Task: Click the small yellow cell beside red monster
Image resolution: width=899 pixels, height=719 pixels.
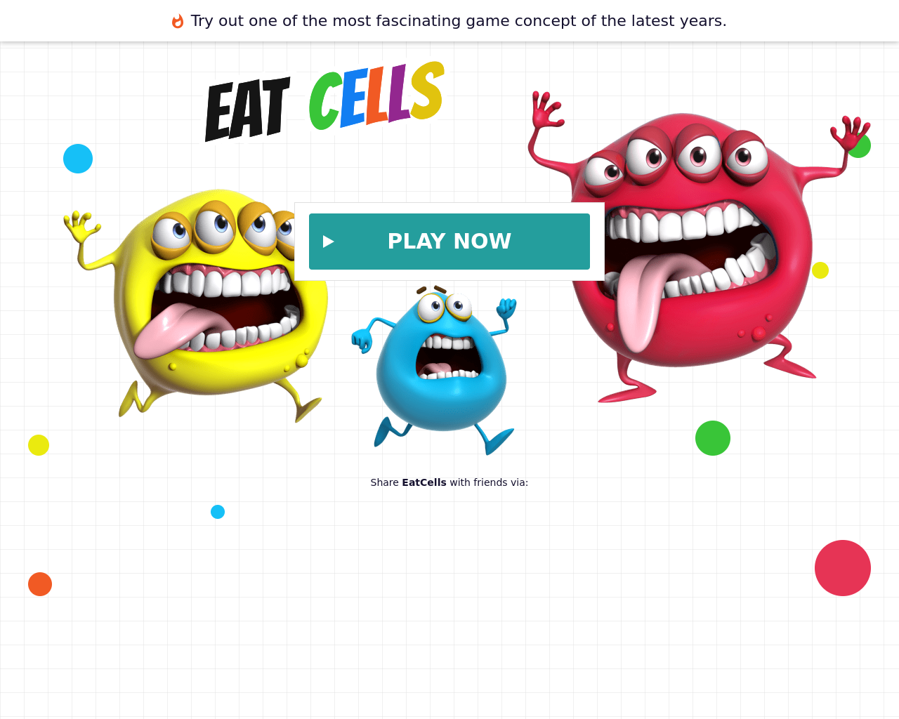Action: pos(820,270)
